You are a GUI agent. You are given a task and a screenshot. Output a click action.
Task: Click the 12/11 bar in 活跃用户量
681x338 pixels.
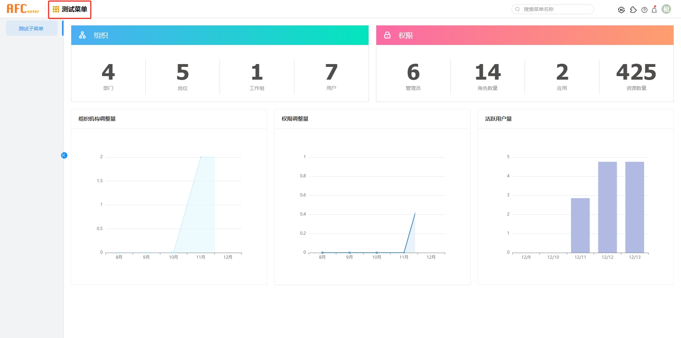click(x=580, y=225)
